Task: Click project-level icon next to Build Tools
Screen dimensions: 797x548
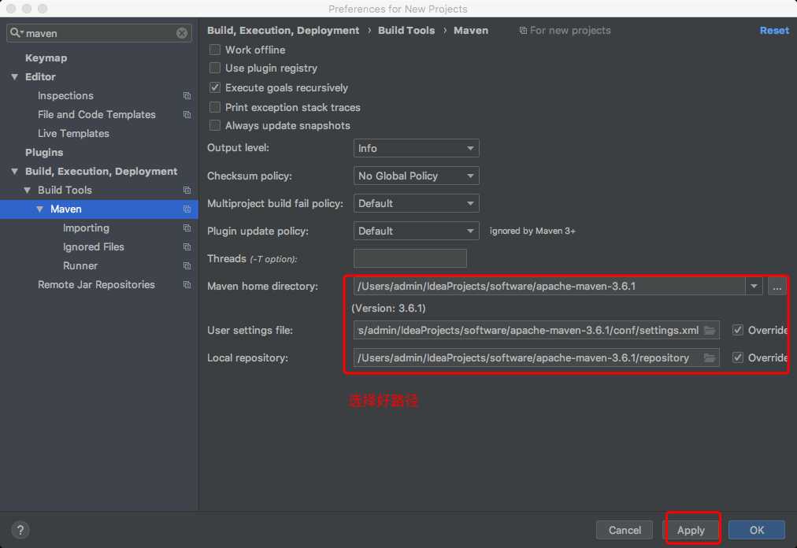Action: click(x=187, y=190)
